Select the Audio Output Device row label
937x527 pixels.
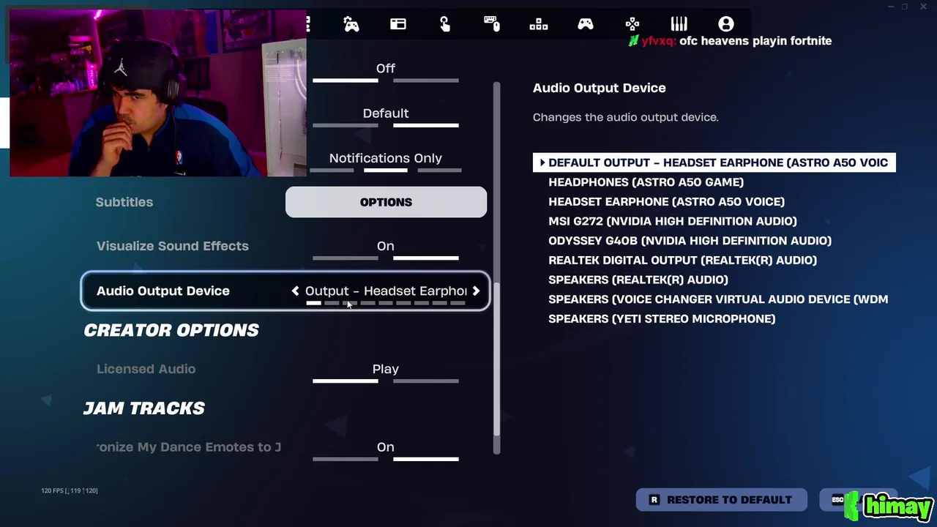[163, 291]
